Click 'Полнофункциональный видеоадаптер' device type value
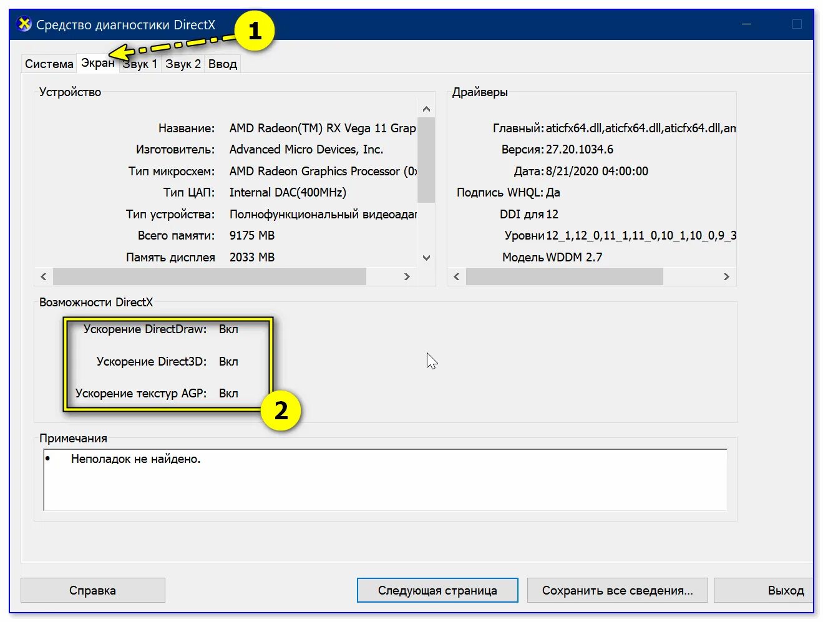Screen dimensions: 823x622 (323, 214)
